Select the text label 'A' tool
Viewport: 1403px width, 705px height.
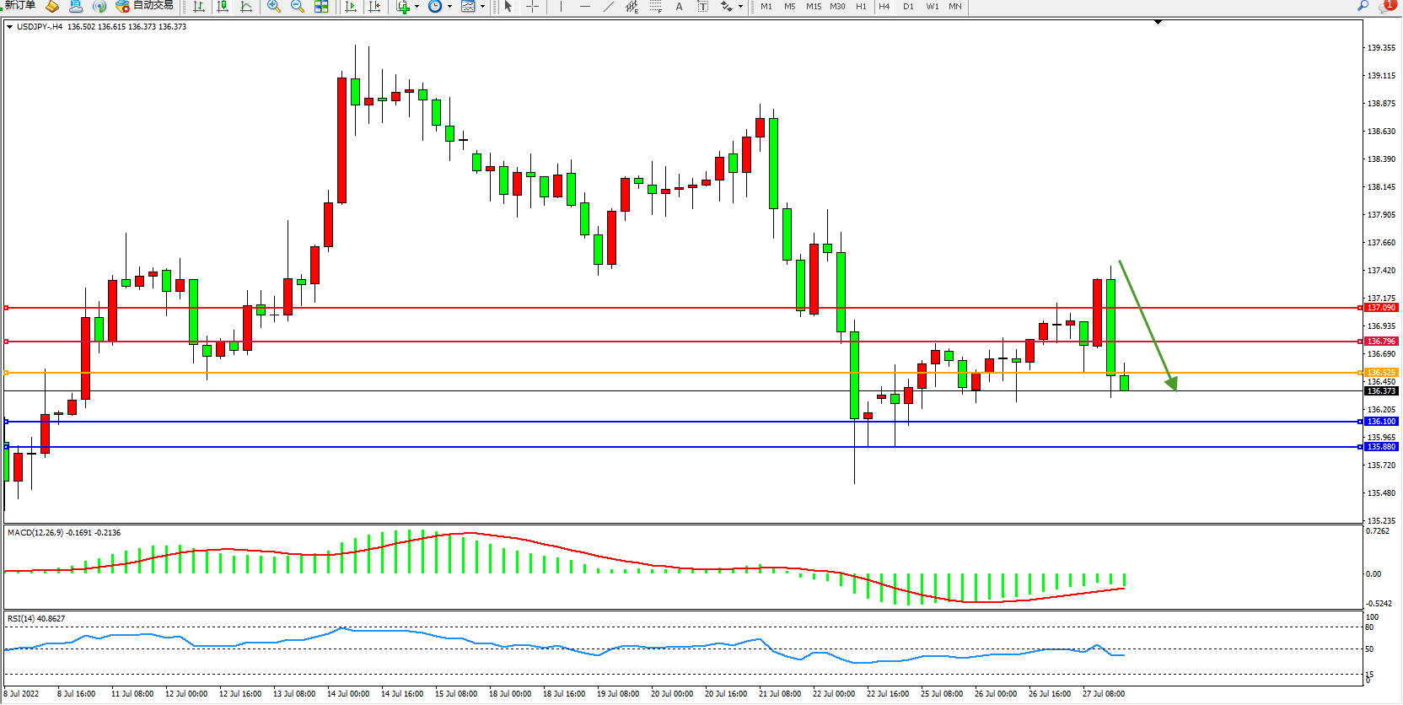pos(680,7)
